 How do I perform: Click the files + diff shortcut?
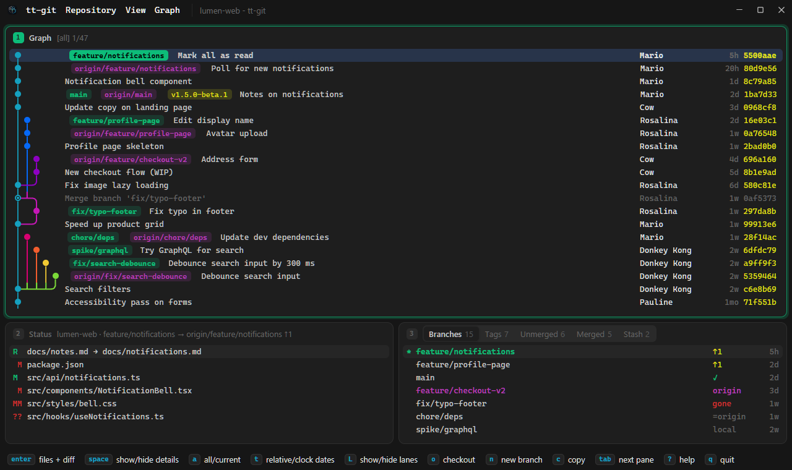(x=41, y=459)
